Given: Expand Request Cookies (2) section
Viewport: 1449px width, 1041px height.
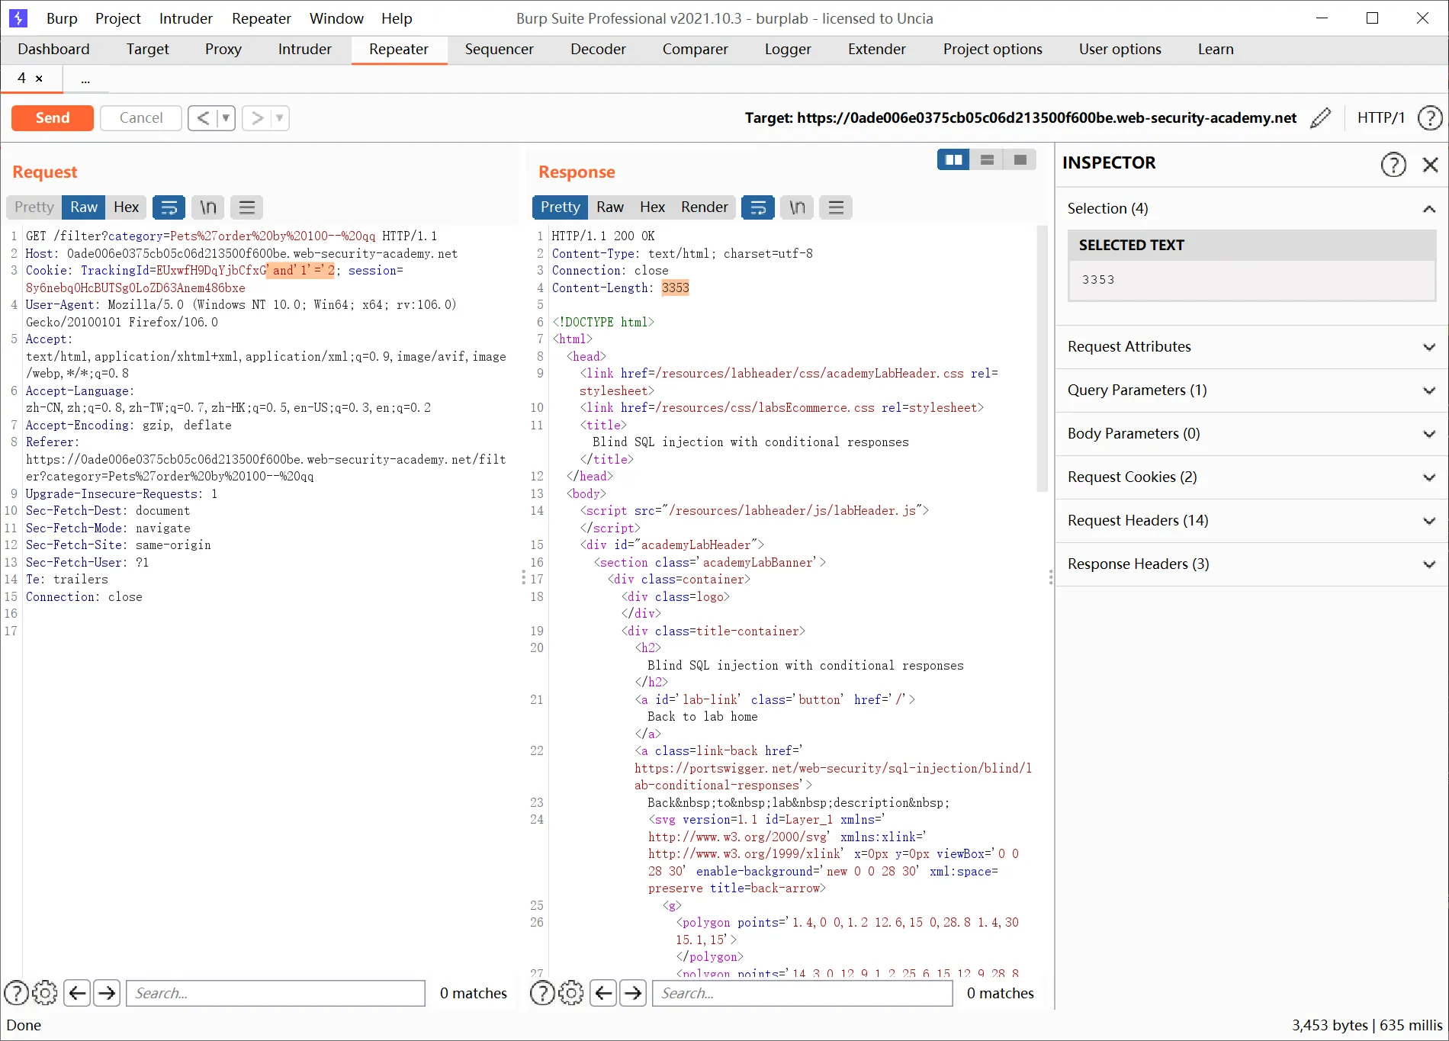Looking at the screenshot, I should pos(1252,477).
